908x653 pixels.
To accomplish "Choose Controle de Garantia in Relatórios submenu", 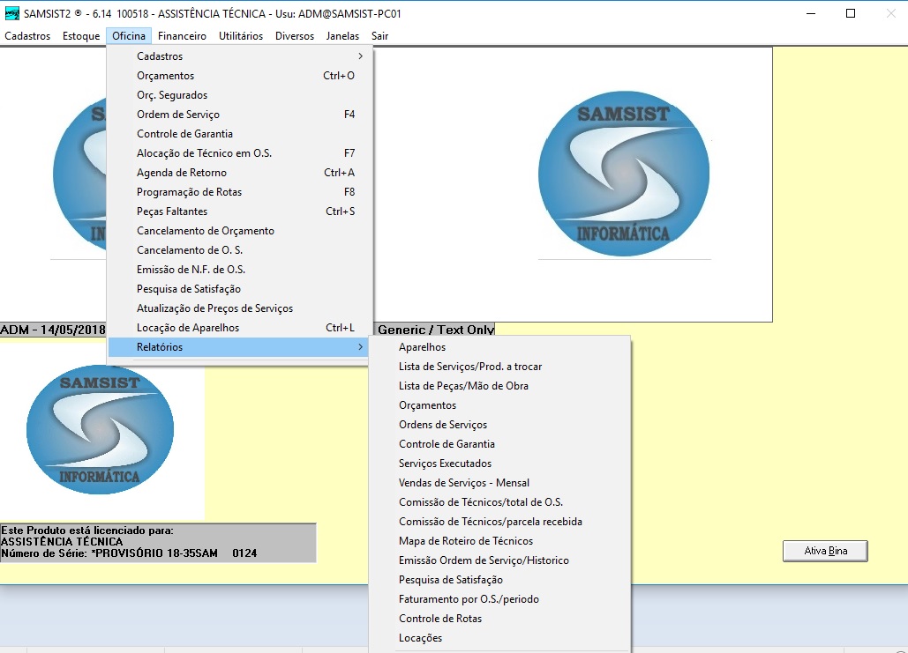I will click(499, 444).
